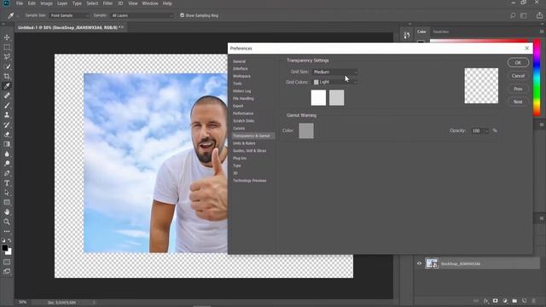Open the Color panel flyout menu

tap(542, 32)
